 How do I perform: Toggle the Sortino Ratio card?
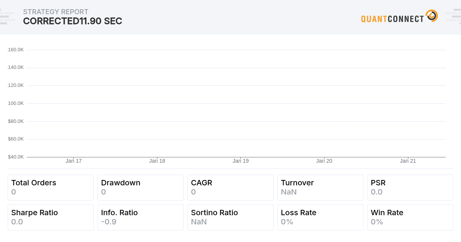[x=230, y=217]
